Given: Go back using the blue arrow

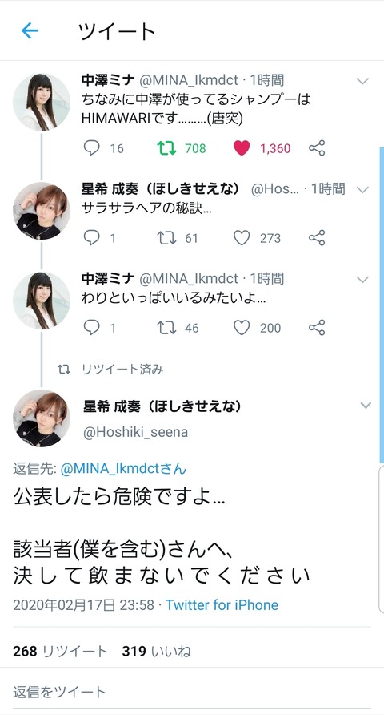Looking at the screenshot, I should click(x=30, y=31).
